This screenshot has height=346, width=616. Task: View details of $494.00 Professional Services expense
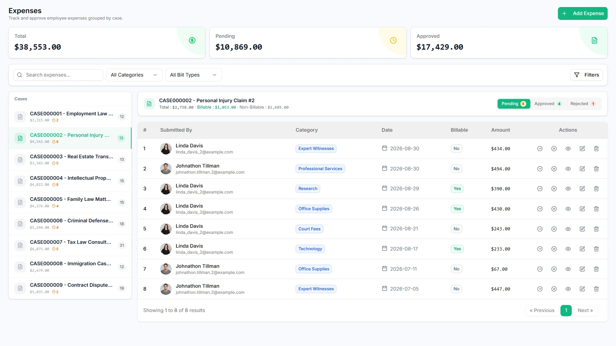(x=568, y=169)
